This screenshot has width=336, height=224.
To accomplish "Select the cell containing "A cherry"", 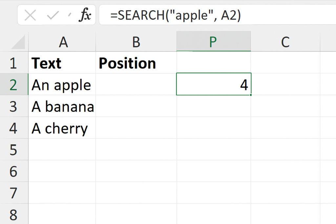I will click(62, 128).
